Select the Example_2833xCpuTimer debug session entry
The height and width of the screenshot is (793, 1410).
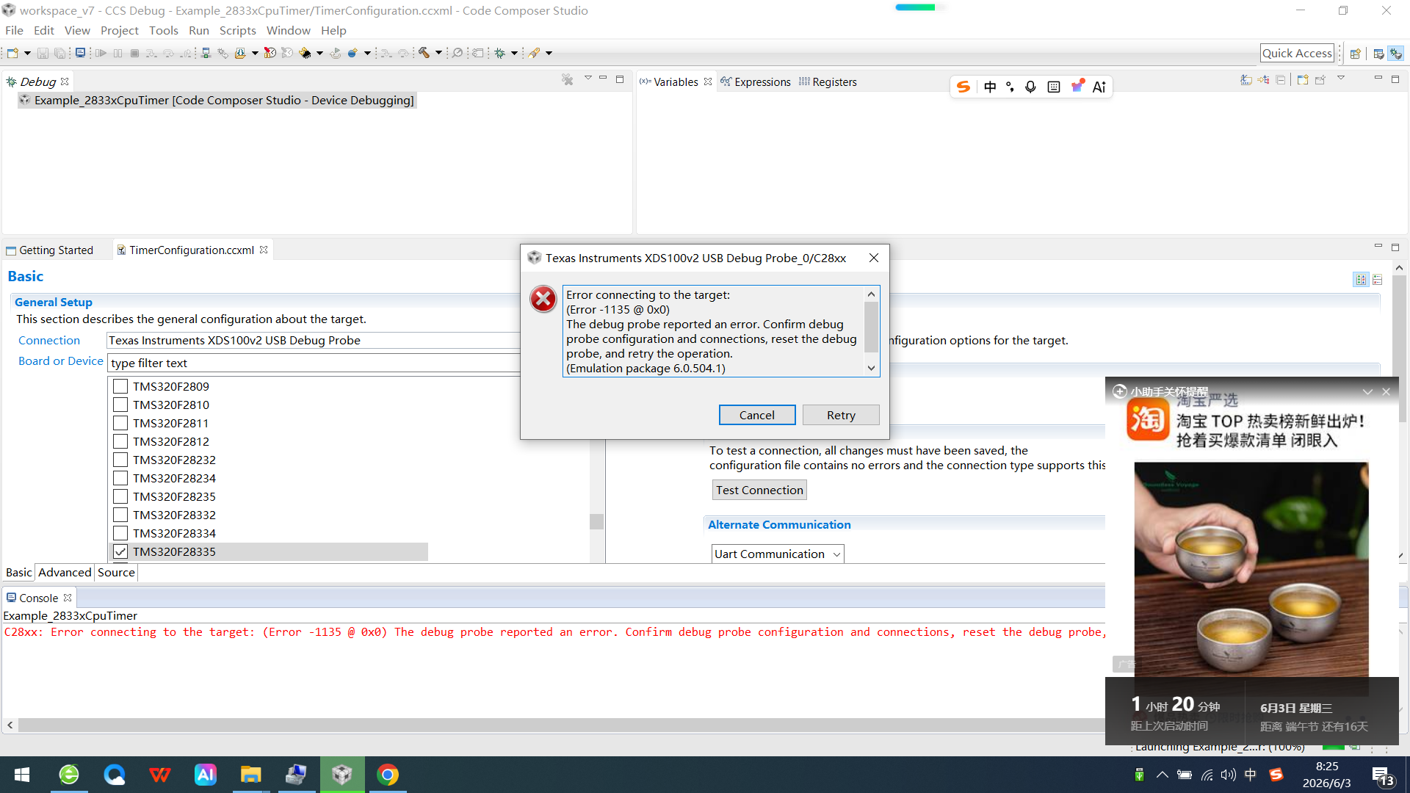click(x=218, y=100)
